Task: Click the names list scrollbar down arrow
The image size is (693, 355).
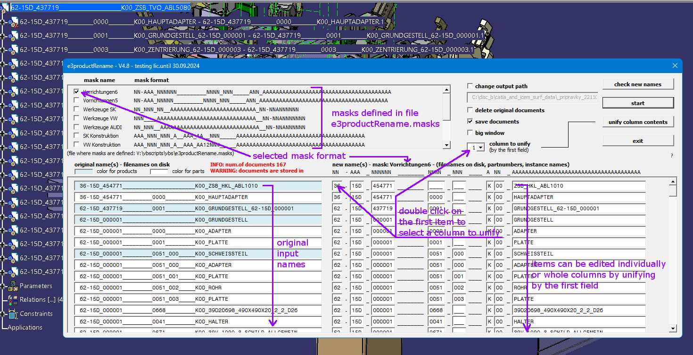Action: pos(673,329)
